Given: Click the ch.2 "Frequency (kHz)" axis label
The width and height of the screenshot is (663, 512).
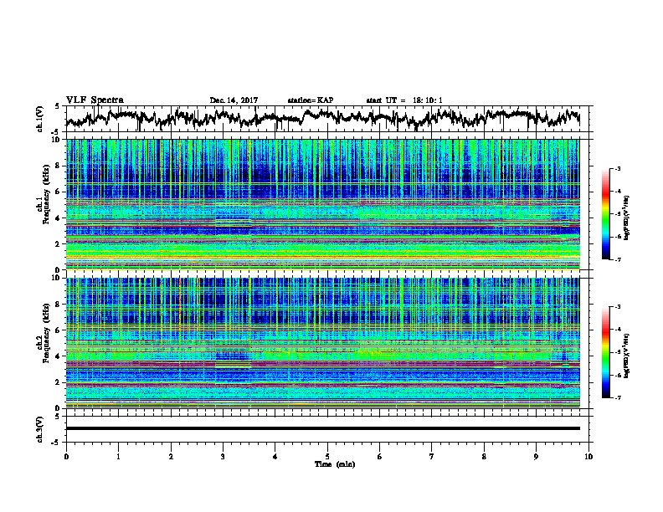Looking at the screenshot, I should (x=46, y=333).
